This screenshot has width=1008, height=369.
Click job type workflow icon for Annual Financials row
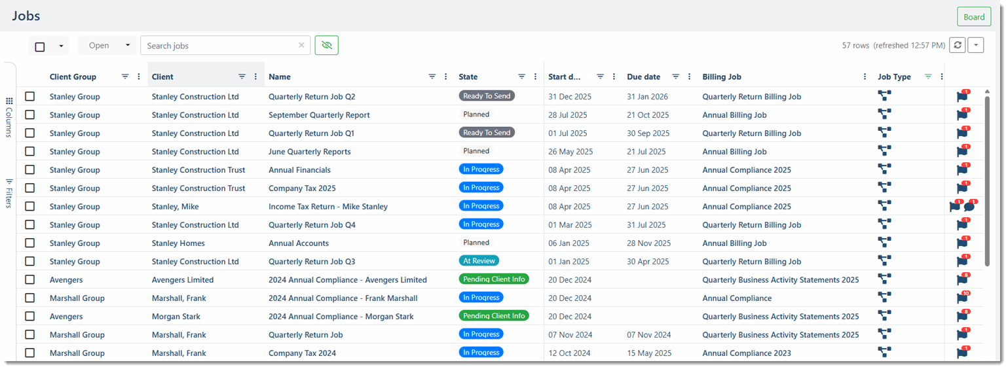point(884,169)
